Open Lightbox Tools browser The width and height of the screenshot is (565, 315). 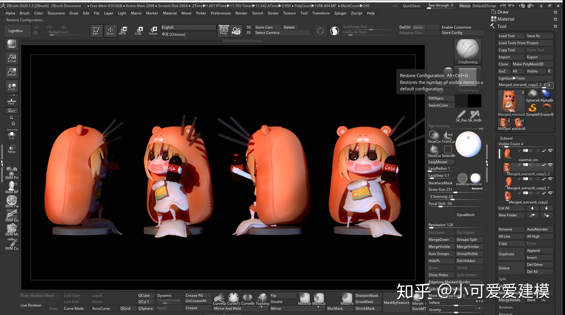coord(526,78)
